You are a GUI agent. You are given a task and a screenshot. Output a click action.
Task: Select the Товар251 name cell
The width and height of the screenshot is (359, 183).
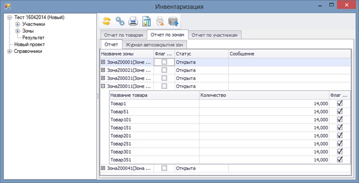tap(154, 144)
